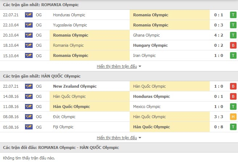Open Hungary Olympic team link

(x=150, y=45)
